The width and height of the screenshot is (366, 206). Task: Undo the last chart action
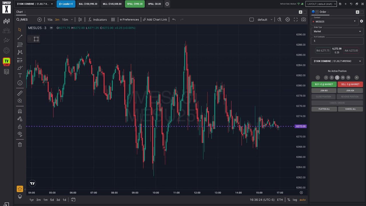174,19
